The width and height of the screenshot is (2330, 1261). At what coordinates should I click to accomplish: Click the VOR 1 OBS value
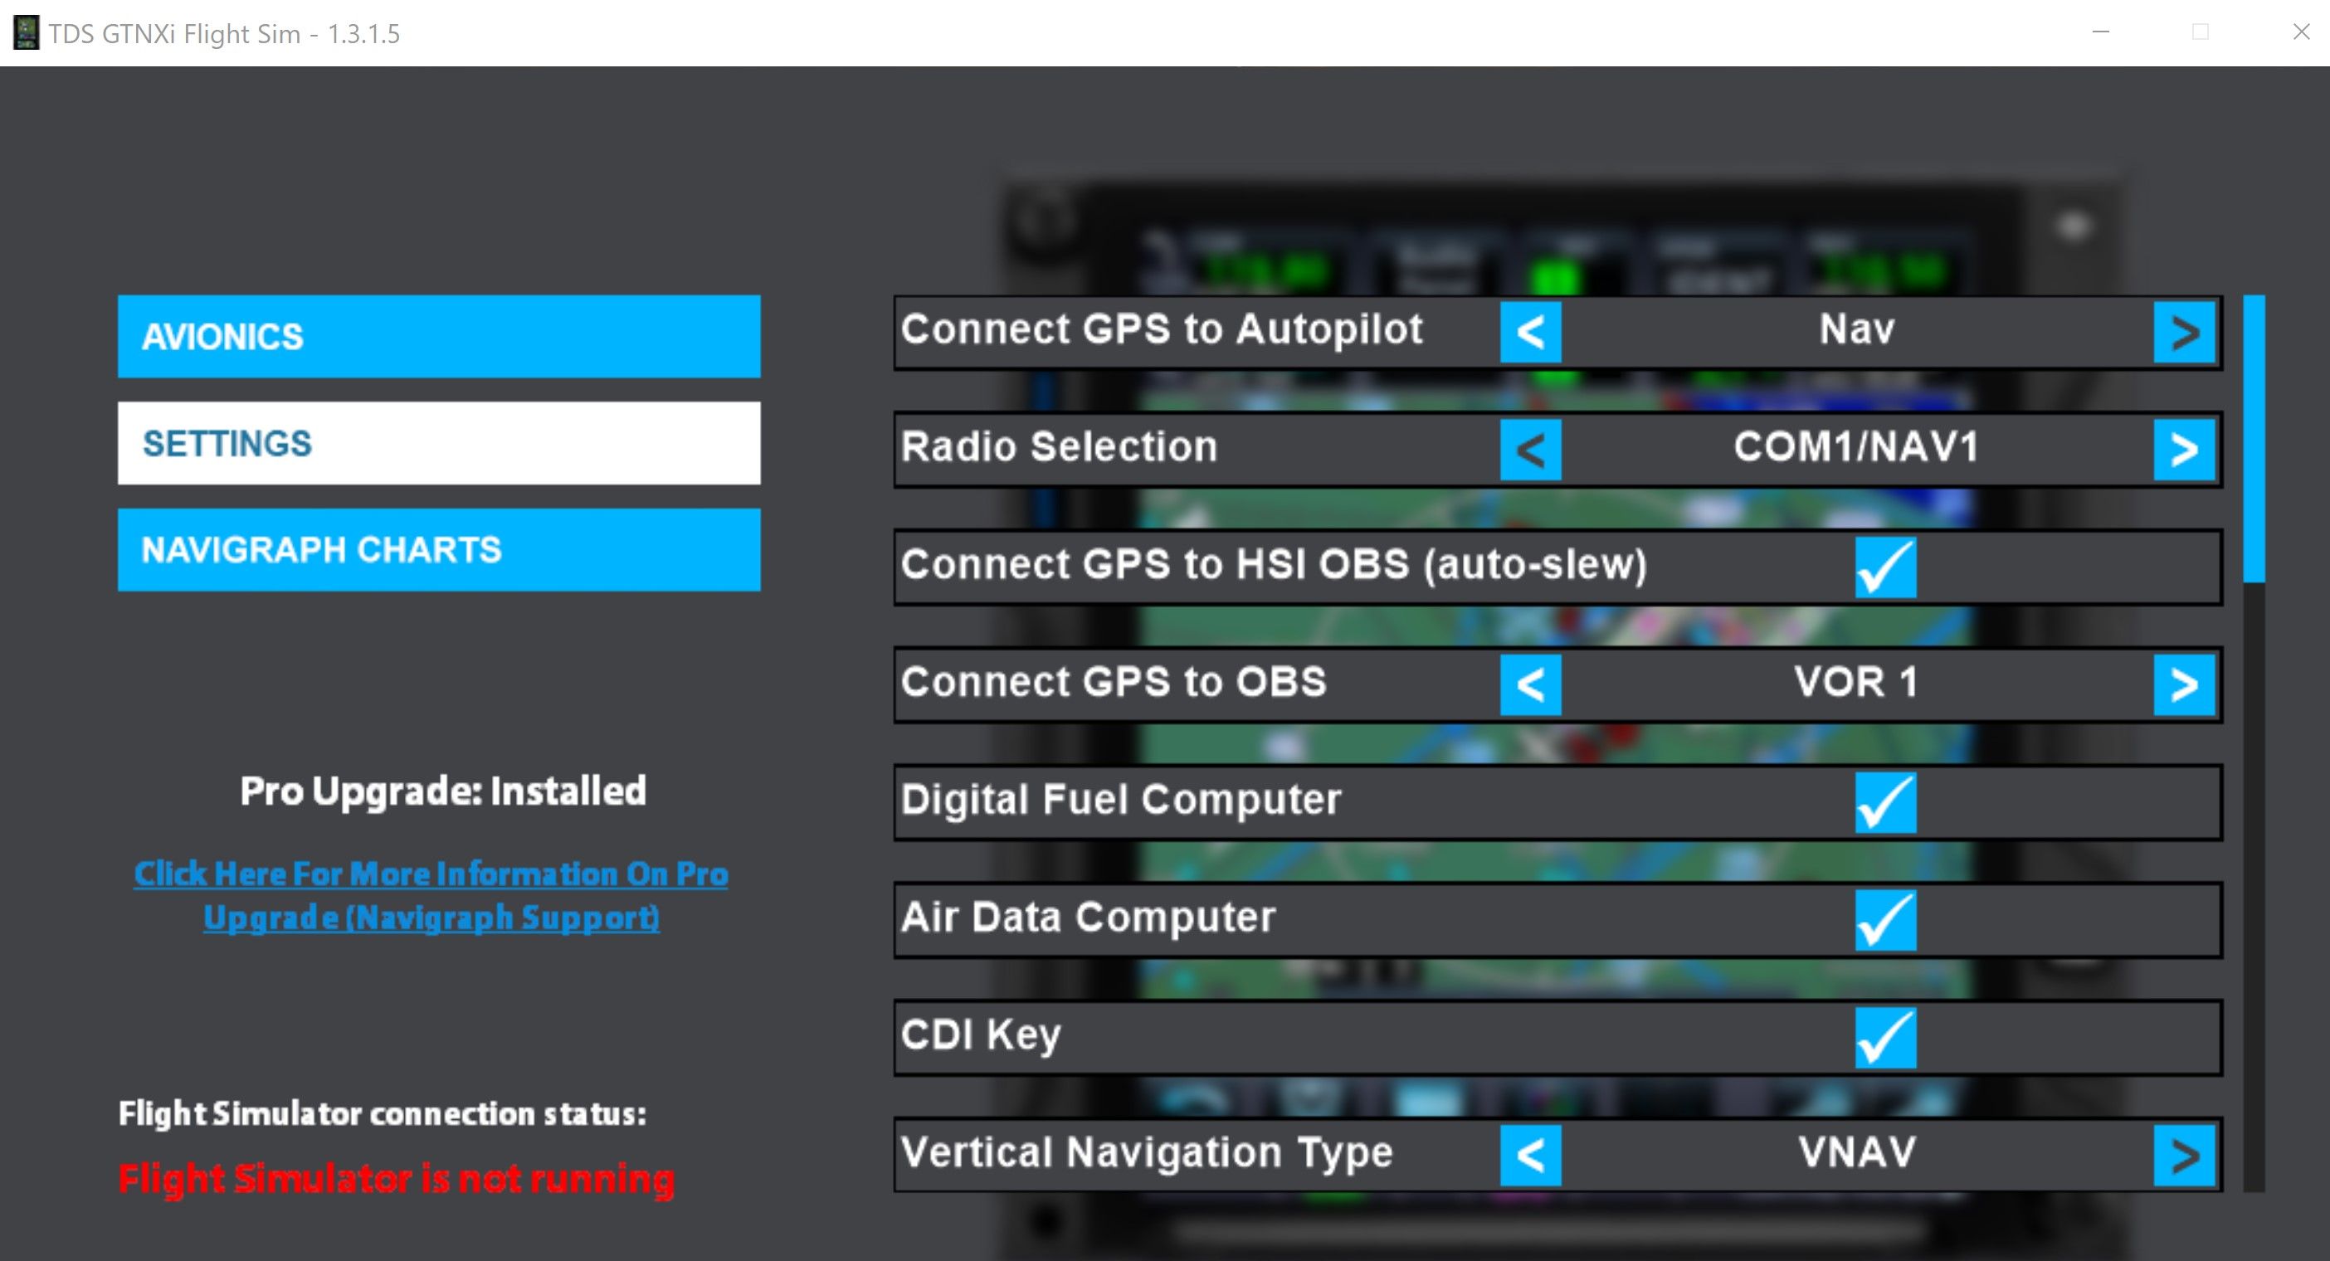tap(1857, 682)
